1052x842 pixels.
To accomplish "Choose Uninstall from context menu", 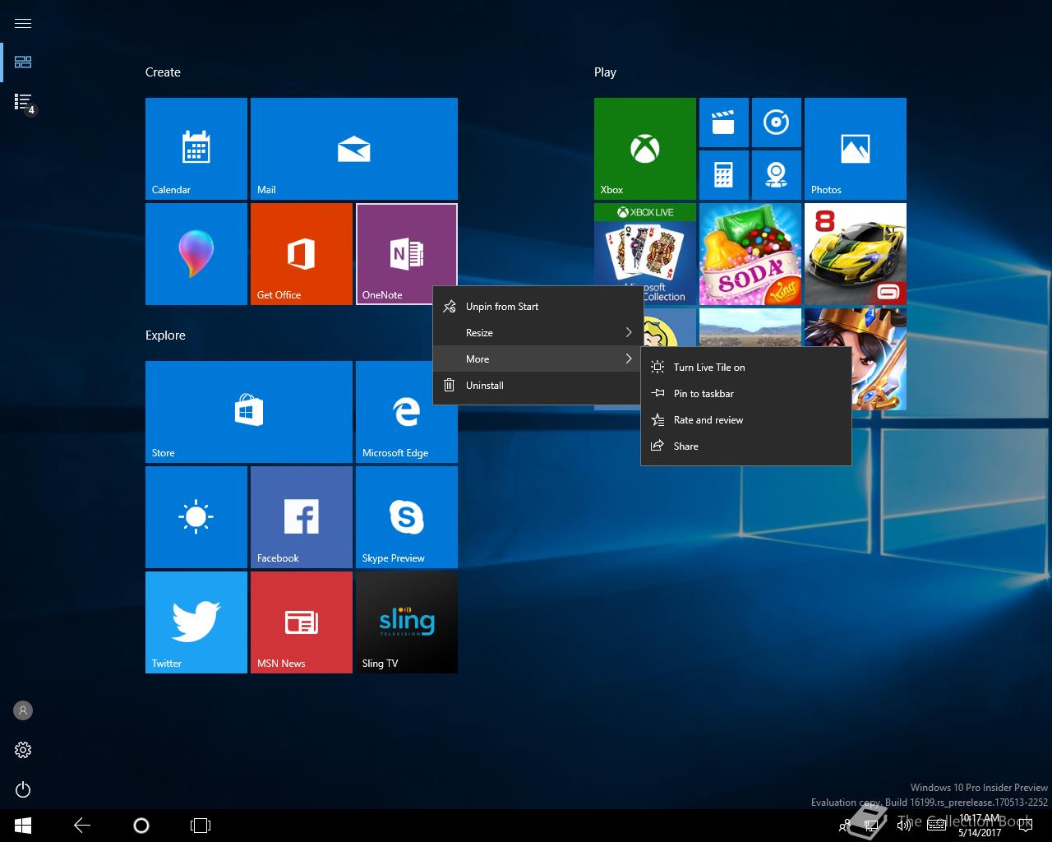I will click(538, 385).
